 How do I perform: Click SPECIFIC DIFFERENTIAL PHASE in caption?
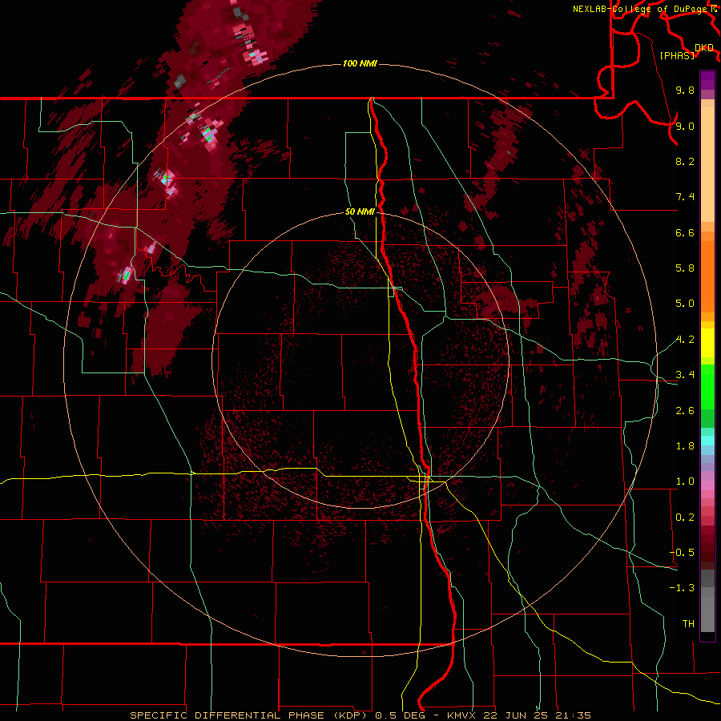coord(230,715)
